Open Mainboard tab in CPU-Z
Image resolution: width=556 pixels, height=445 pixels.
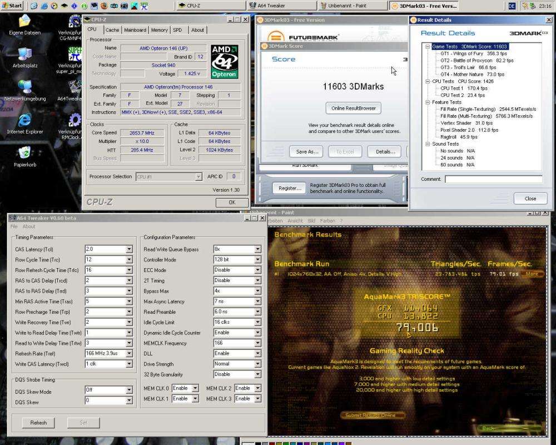point(135,30)
